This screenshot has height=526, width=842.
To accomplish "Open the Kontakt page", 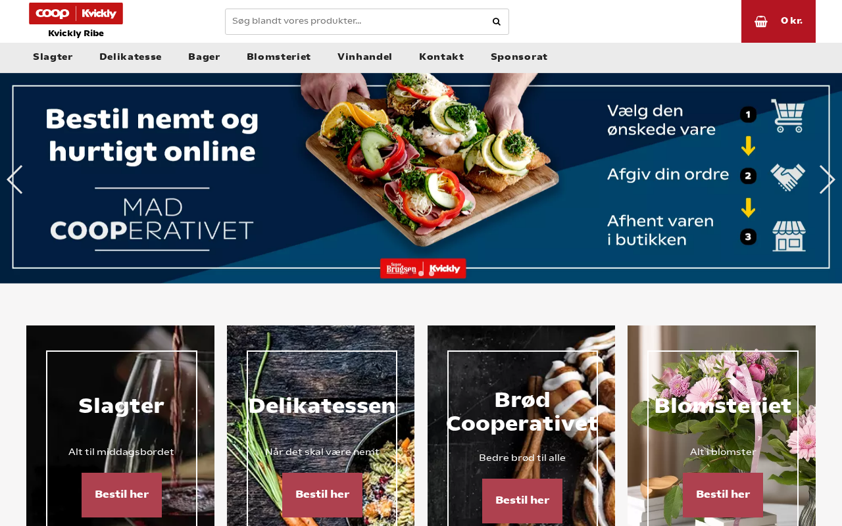I will point(441,57).
